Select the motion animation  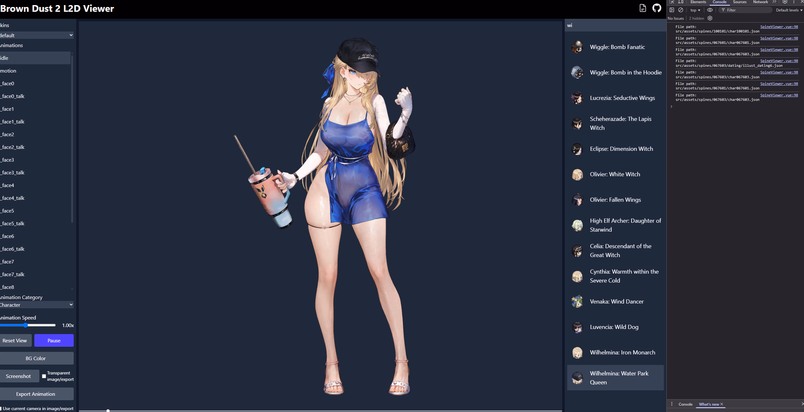pos(35,71)
